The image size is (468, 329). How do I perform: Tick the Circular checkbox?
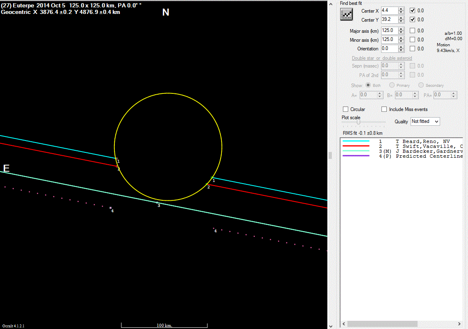[x=346, y=109]
